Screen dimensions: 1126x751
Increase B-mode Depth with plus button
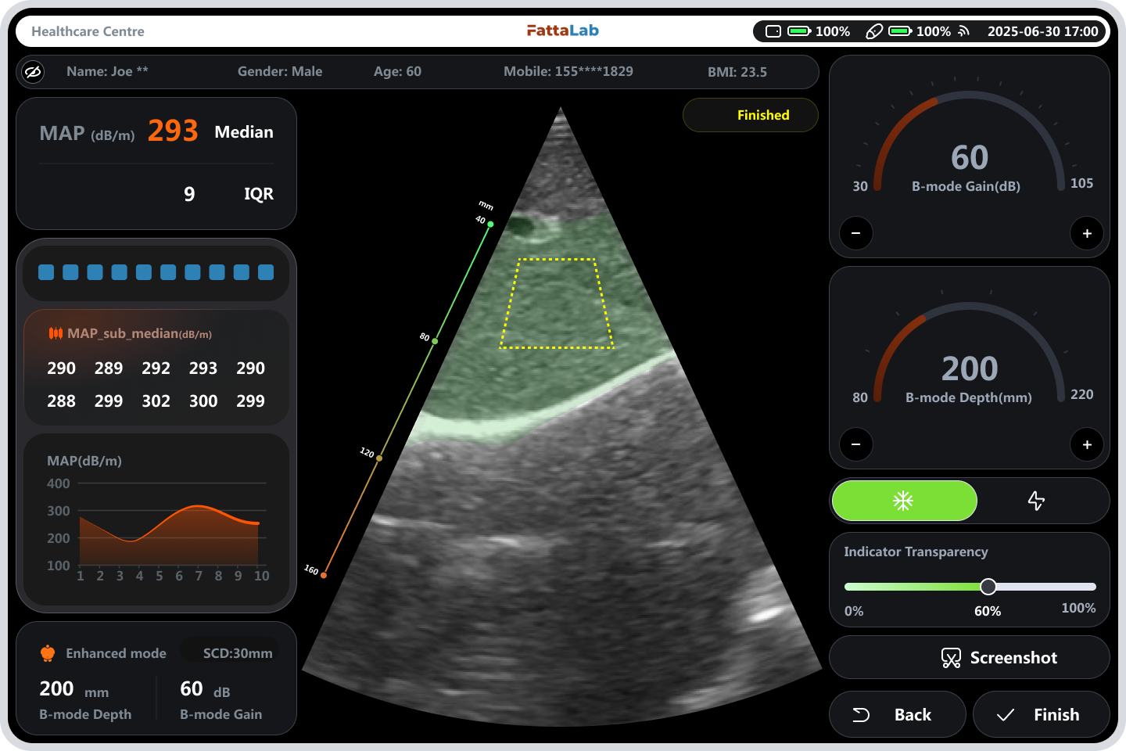1086,444
